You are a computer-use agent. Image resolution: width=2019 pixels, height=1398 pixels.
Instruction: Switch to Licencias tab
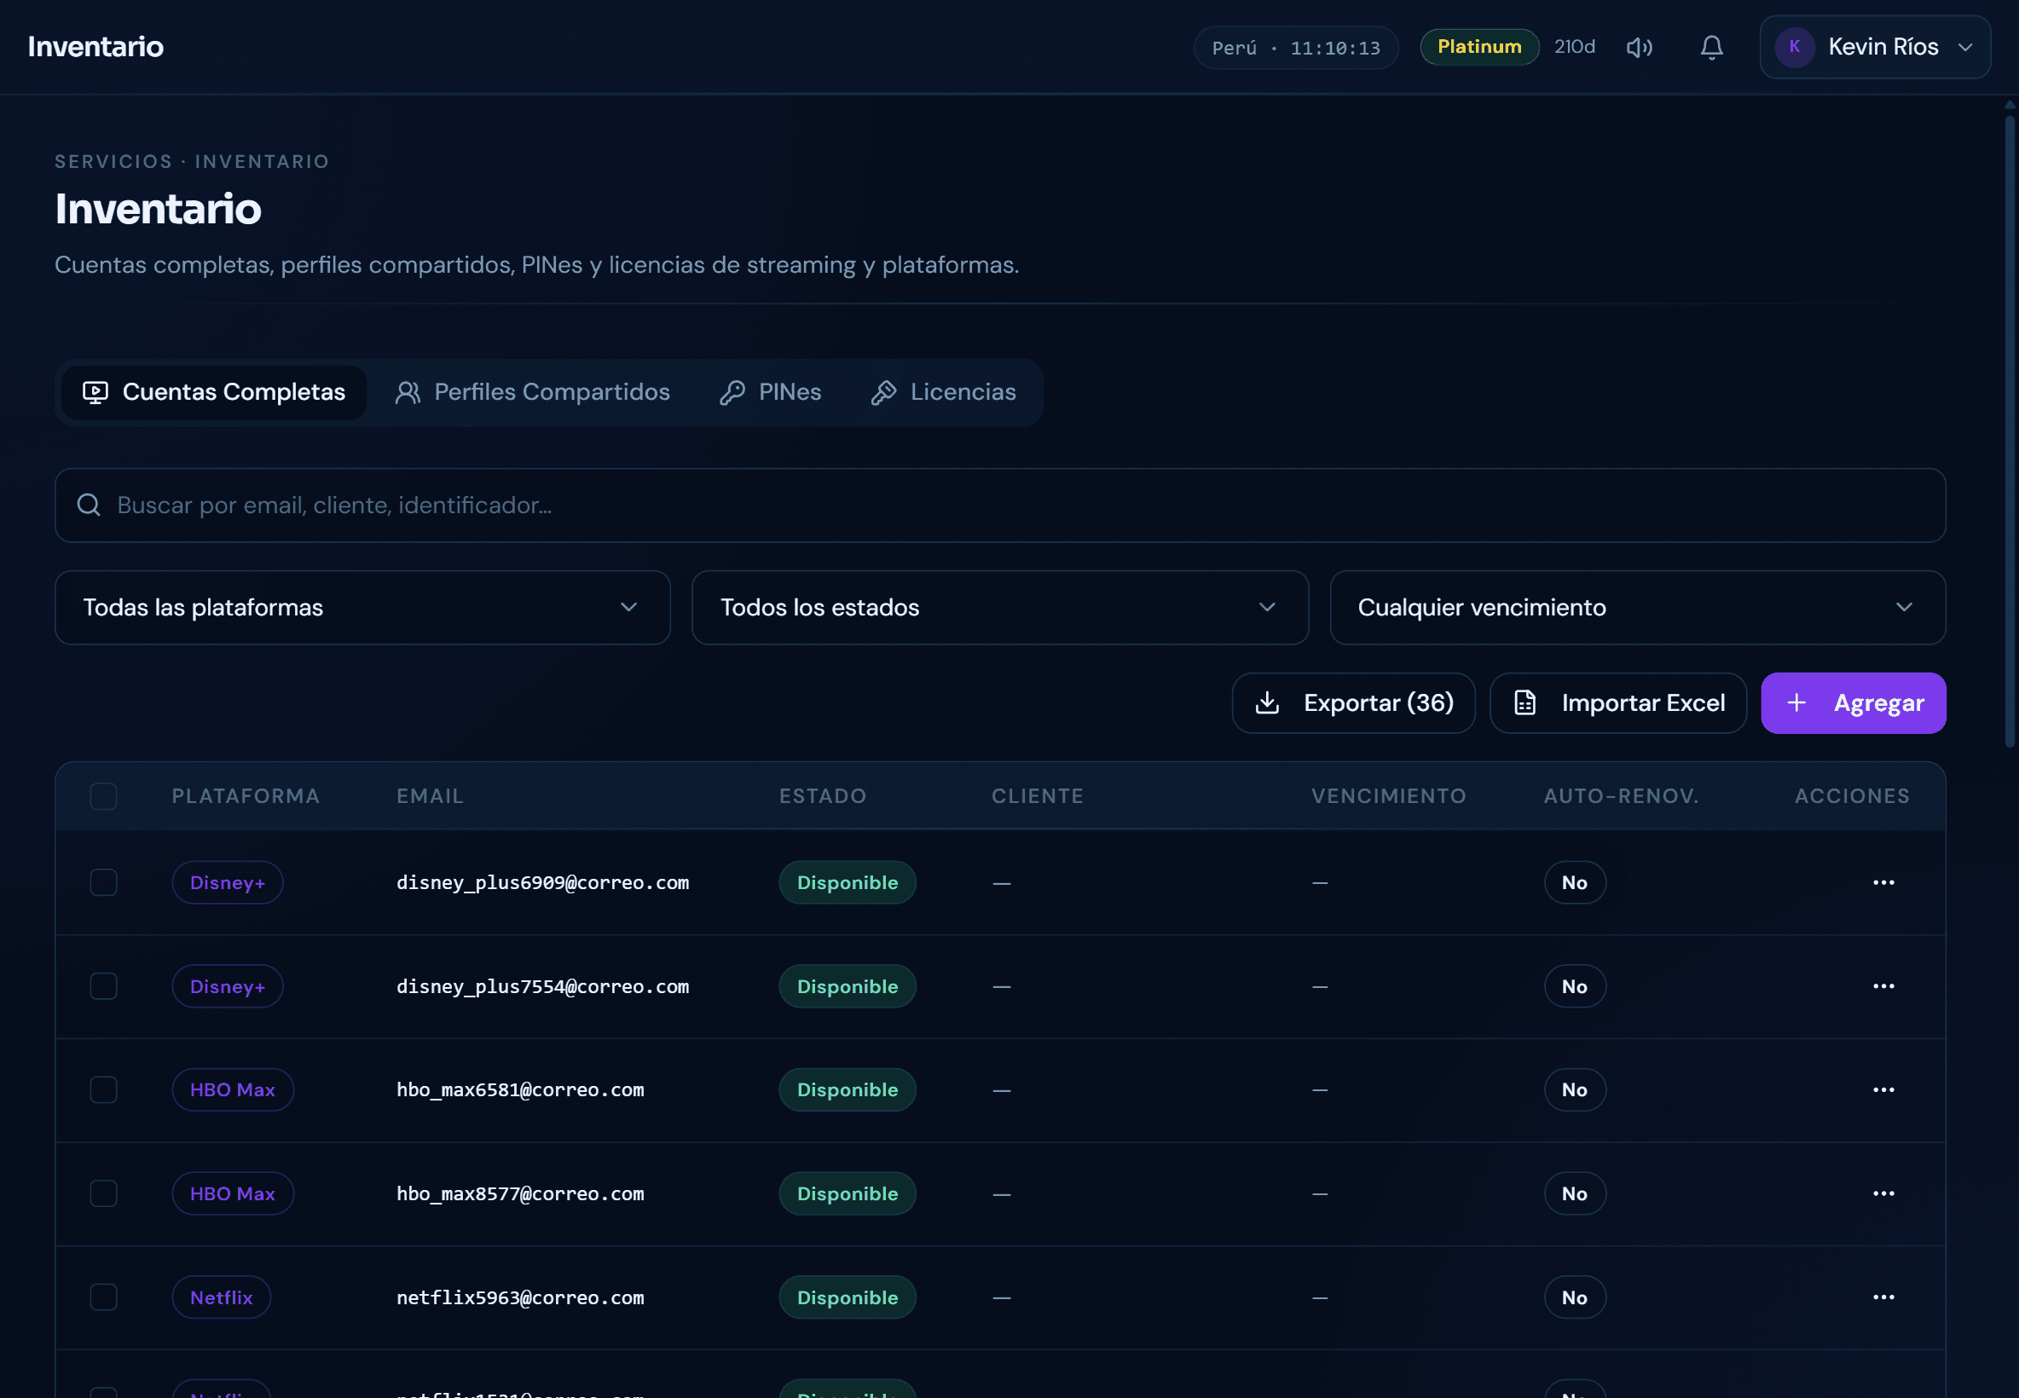click(943, 392)
